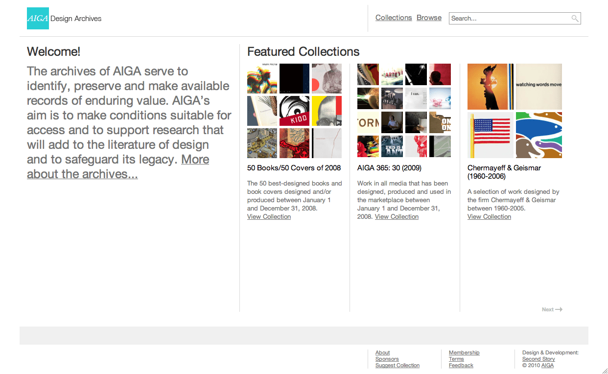608x374 pixels.
Task: Open the red creature cover thumbnail
Action: [294, 143]
